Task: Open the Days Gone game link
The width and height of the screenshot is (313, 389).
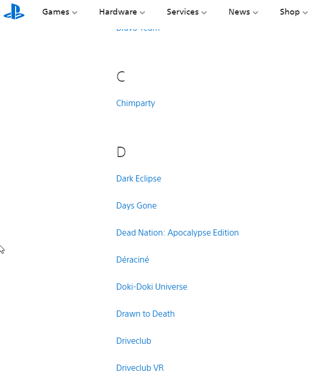Action: (x=136, y=205)
